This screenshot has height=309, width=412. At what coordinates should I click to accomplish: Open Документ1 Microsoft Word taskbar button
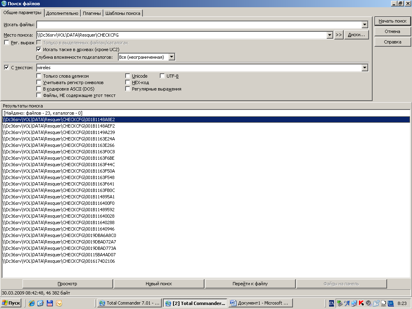pyautogui.click(x=260, y=303)
